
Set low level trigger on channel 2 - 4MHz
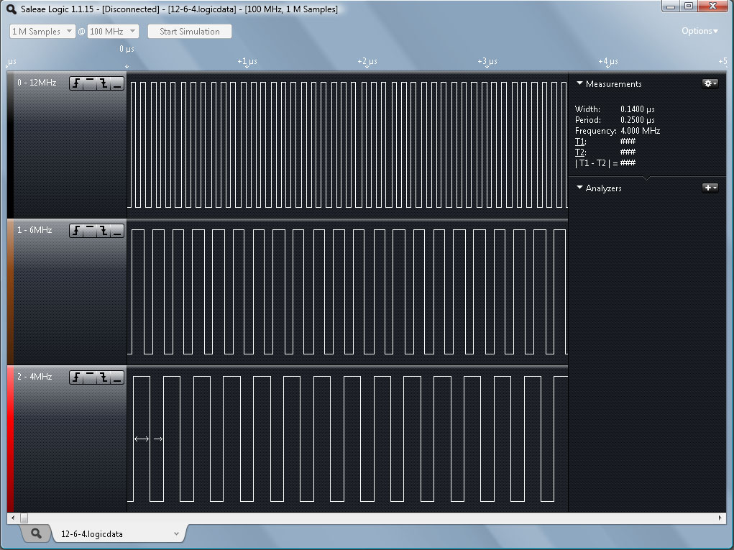[117, 377]
